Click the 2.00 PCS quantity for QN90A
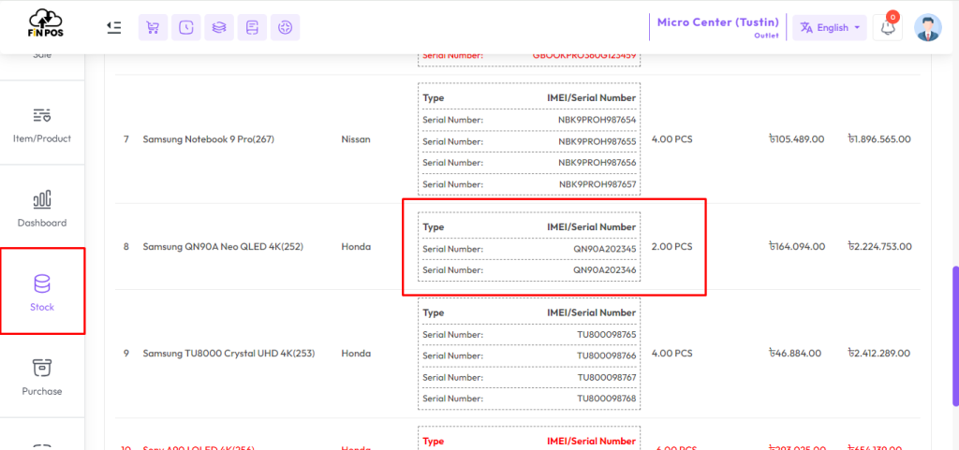Screen dimensions: 959x450 [x=672, y=247]
